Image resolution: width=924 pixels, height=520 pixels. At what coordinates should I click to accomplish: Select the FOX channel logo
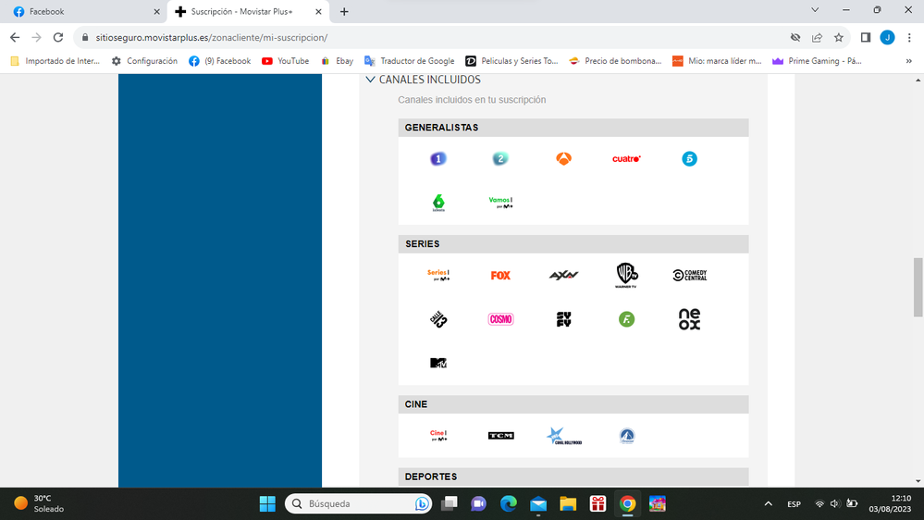(500, 276)
